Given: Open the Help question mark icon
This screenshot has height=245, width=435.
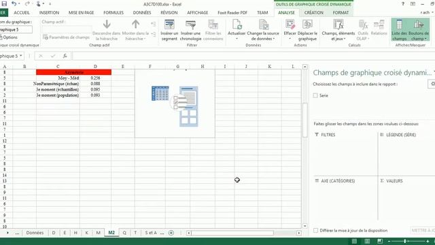Looking at the screenshot, I should (x=403, y=4).
